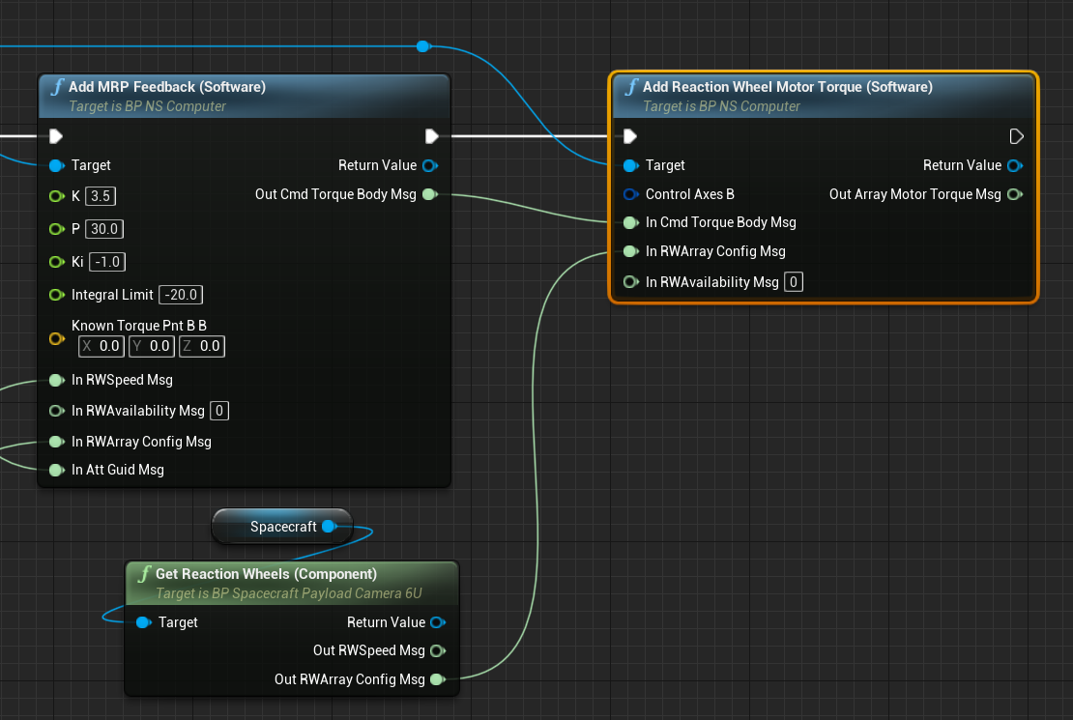Screen dimensions: 1073x720
Task: Click the In RWAvailability Msg field on Motor Torque node
Action: click(x=793, y=282)
